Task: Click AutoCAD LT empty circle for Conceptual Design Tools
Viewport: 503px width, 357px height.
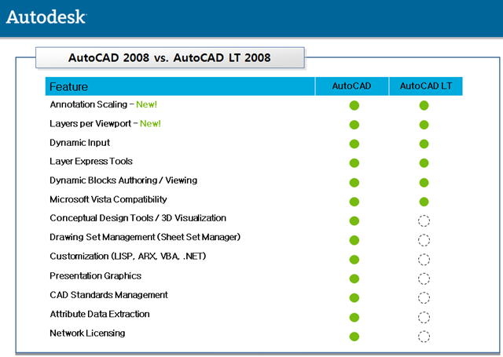Action: (424, 221)
